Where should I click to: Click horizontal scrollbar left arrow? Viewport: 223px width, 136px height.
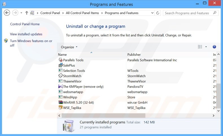(x=59, y=115)
